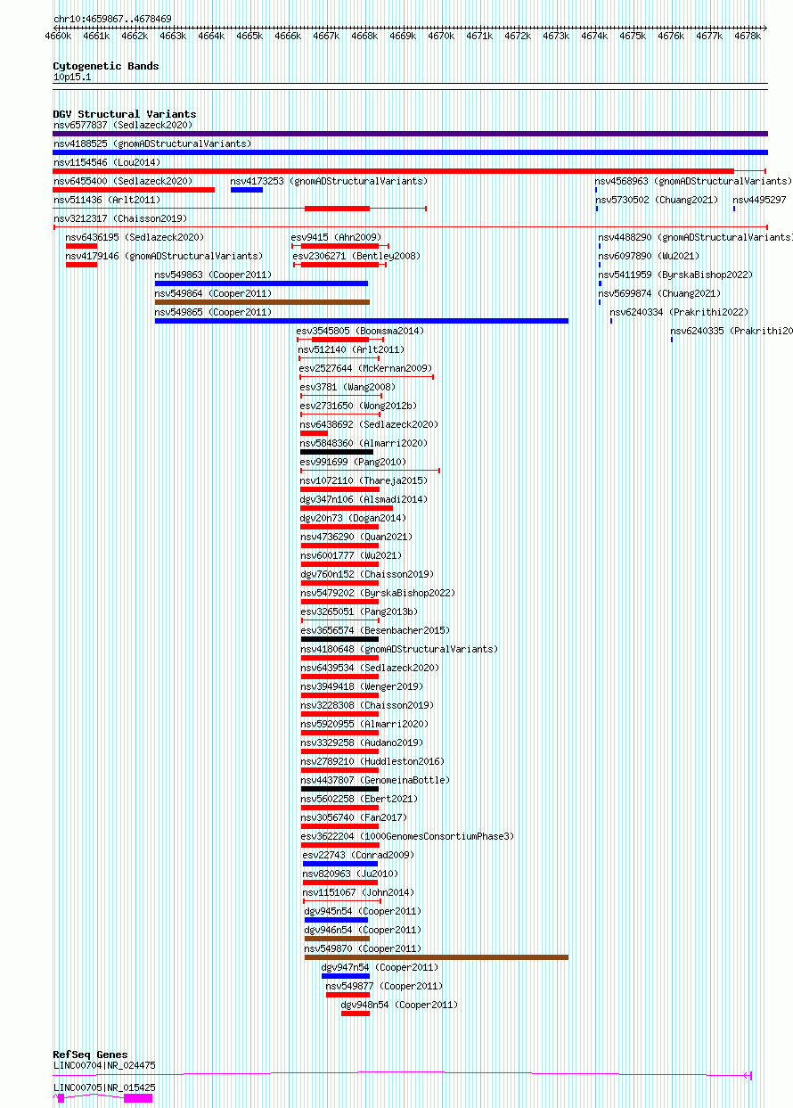Viewport: 793px width, 1108px height.
Task: Click nsv4568963 gnomAD variant label
Action: (x=693, y=181)
